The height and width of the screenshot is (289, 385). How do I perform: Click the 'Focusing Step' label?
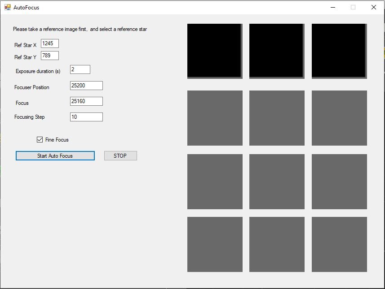(30, 117)
